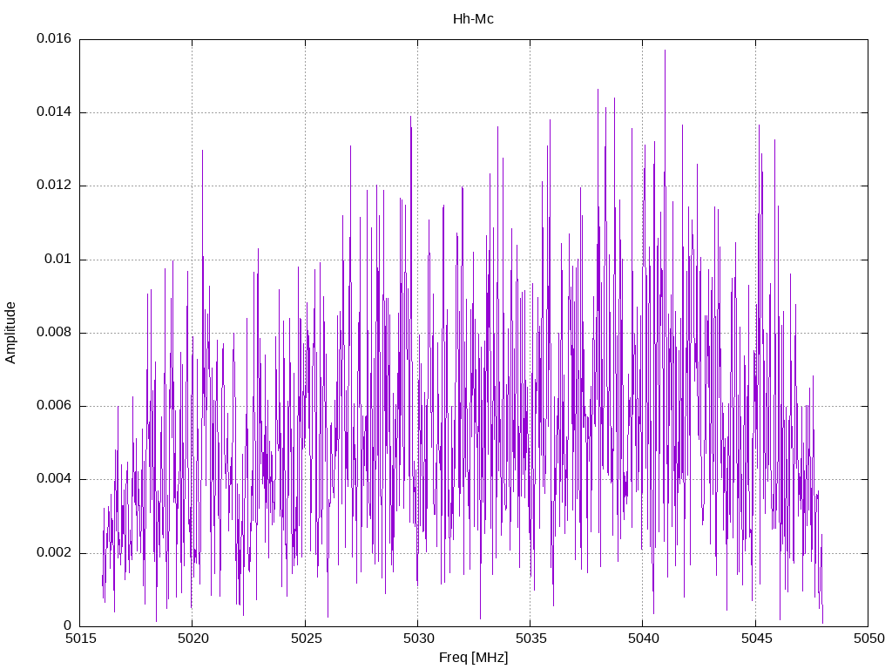Click the y-axis value 0.012
The image size is (892, 669).
click(54, 186)
